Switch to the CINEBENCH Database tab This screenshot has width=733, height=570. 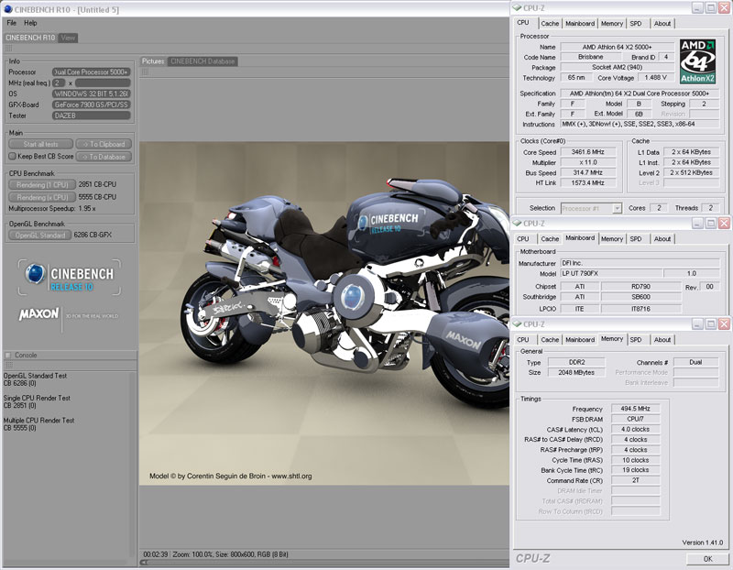click(x=202, y=61)
